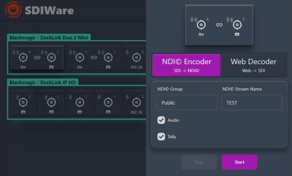Focus the NDI© Group input field
The width and height of the screenshot is (292, 176).
point(187,102)
